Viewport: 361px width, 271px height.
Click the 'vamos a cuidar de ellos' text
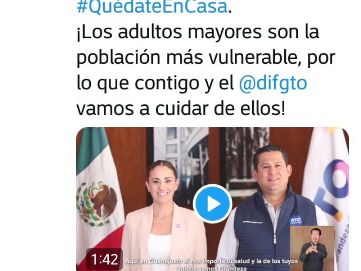click(x=181, y=108)
